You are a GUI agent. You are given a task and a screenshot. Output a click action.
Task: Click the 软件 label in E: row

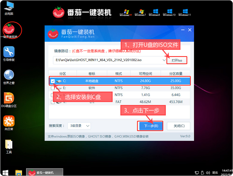click(92, 88)
